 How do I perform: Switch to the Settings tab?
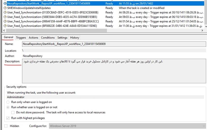tap(62, 38)
